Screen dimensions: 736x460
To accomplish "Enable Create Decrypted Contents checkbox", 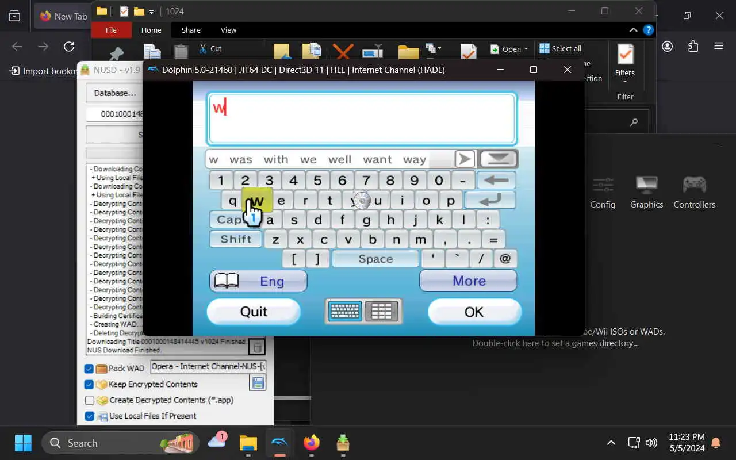I will (89, 400).
